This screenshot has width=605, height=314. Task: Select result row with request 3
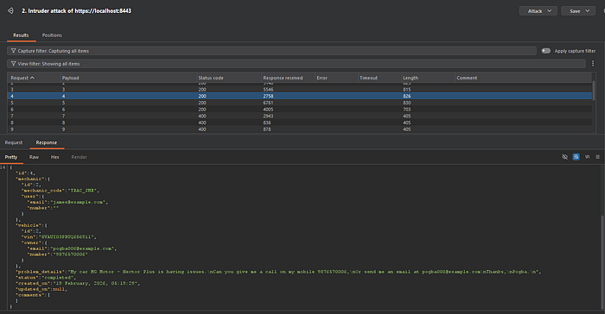[x=299, y=90]
